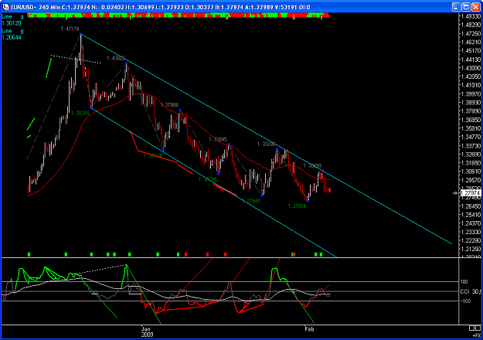483x340 pixels.
Task: Select the swing high point labeled 1.33286
Action: pyautogui.click(x=277, y=149)
